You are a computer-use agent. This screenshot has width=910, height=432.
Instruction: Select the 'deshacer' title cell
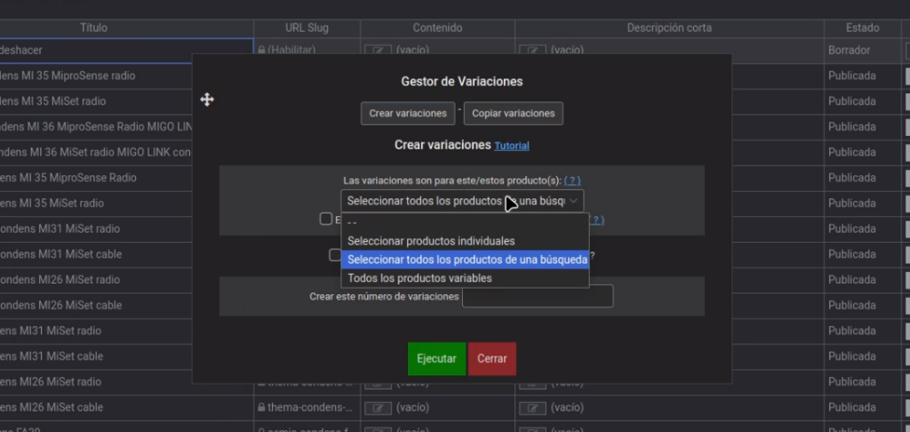click(126, 51)
